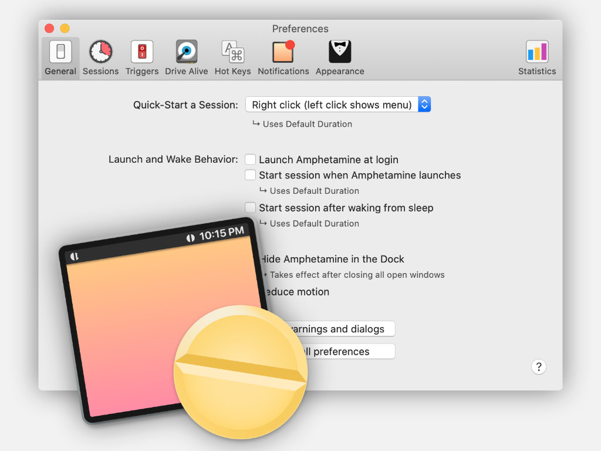Check Start session when Amphetamine launches
This screenshot has height=451, width=601.
click(251, 175)
